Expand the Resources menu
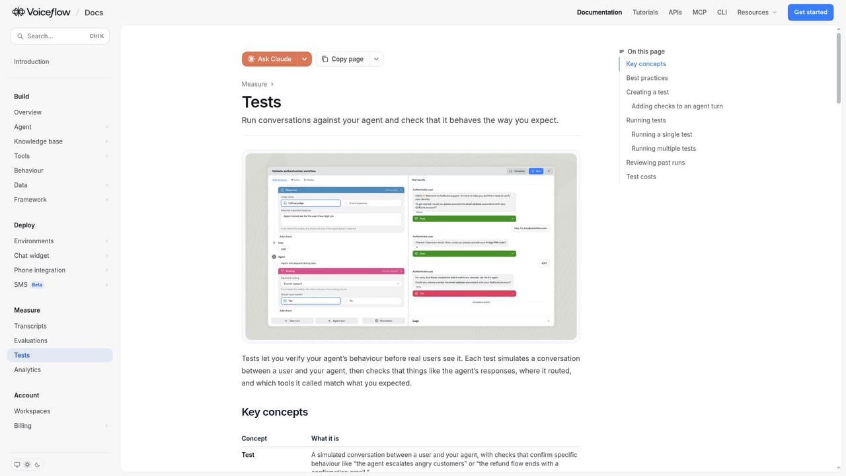This screenshot has width=846, height=476. (757, 12)
